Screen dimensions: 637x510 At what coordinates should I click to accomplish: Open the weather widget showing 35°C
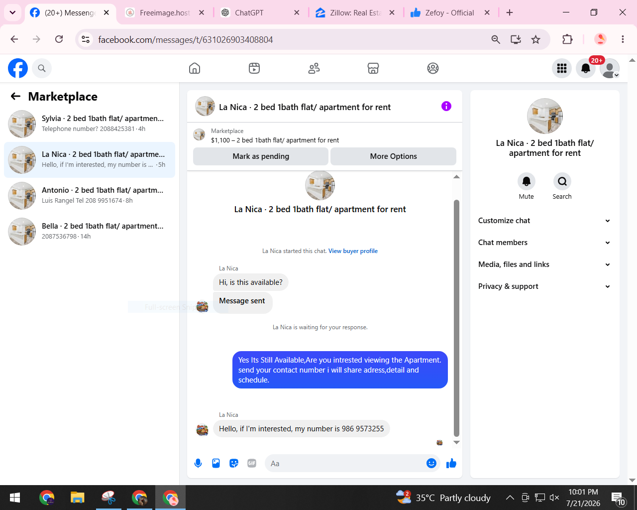pos(443,498)
